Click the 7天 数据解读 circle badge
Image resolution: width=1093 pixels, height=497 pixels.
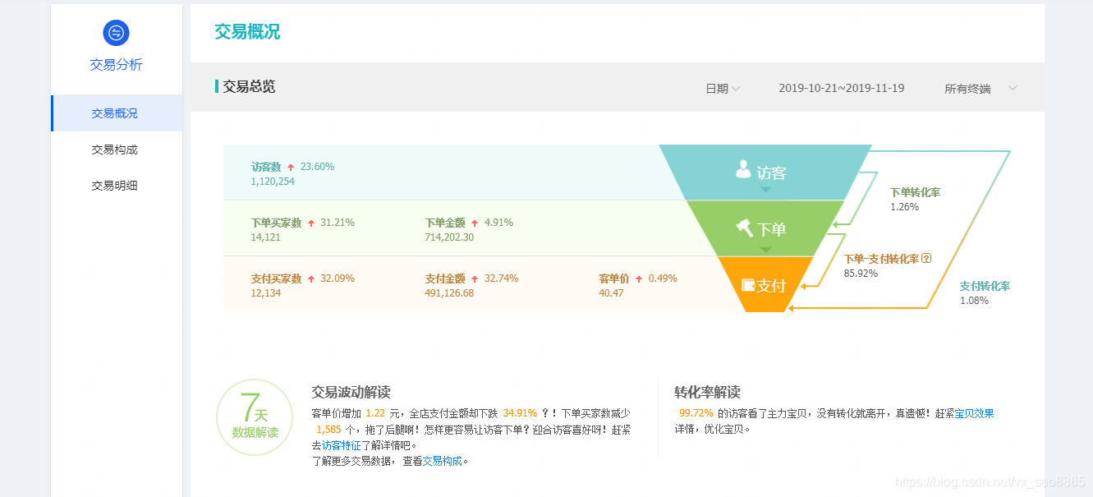[x=255, y=416]
